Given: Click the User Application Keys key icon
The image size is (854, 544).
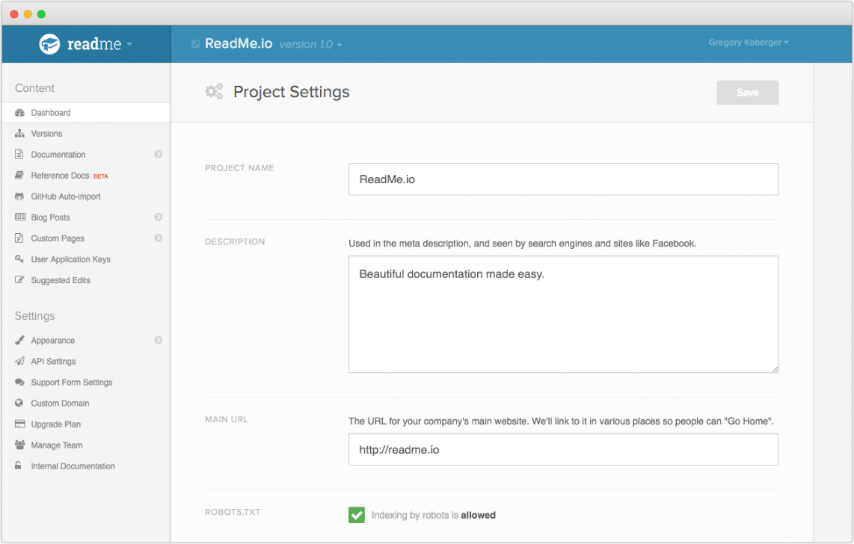Looking at the screenshot, I should click(x=19, y=259).
